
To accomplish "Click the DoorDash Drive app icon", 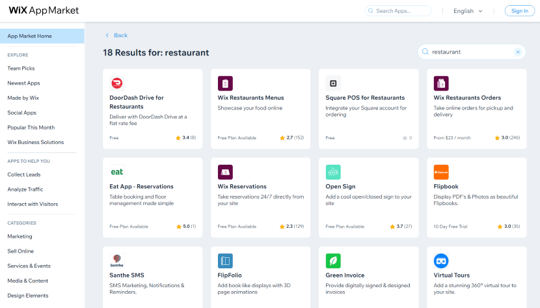I will coord(117,83).
